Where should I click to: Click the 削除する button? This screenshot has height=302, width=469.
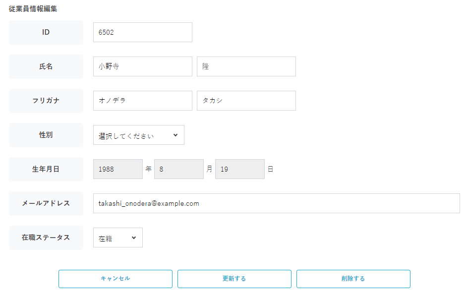(353, 279)
